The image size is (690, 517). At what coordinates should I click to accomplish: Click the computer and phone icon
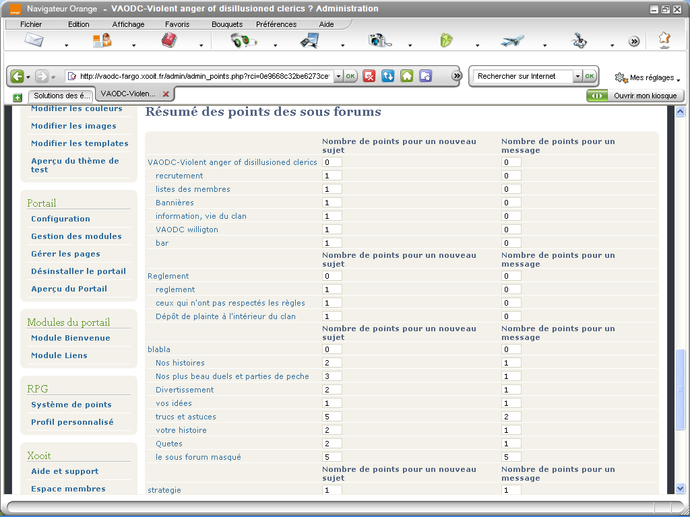point(309,40)
